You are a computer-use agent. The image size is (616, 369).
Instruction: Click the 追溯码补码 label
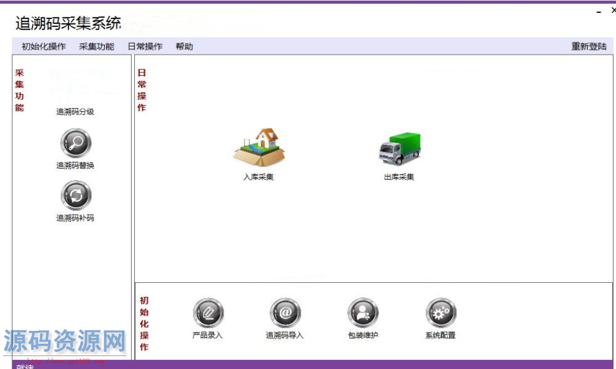(75, 218)
